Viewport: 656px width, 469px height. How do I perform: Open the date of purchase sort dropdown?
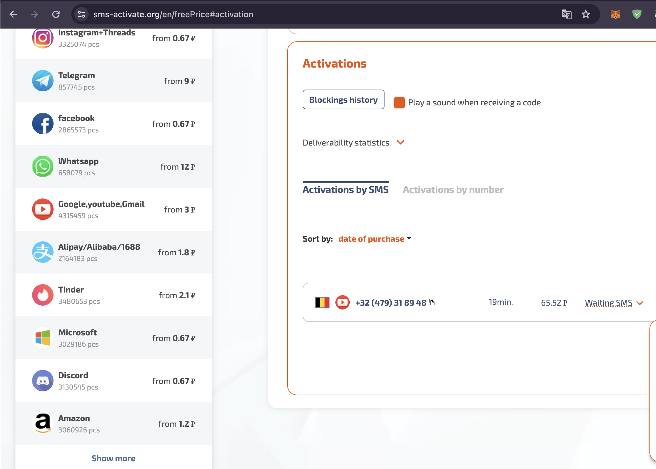(x=375, y=239)
